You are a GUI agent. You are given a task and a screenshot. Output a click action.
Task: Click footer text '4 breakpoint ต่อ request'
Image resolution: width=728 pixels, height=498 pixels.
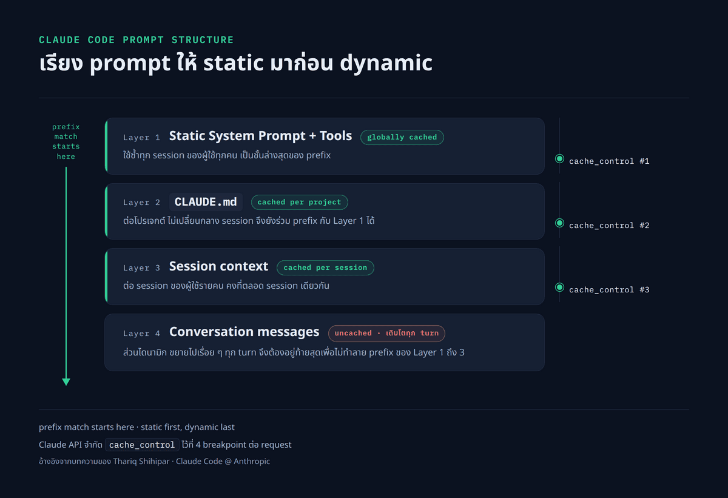pyautogui.click(x=243, y=445)
